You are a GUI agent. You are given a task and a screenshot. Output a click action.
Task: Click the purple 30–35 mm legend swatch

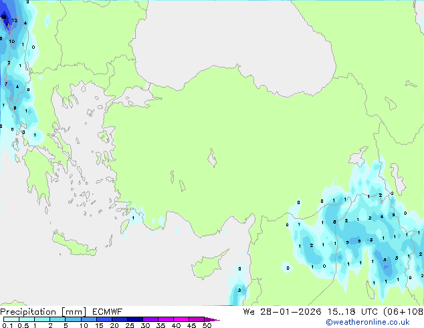click(x=150, y=319)
